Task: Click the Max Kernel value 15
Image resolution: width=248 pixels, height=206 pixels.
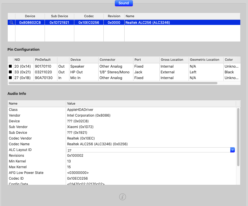Action: click(69, 167)
